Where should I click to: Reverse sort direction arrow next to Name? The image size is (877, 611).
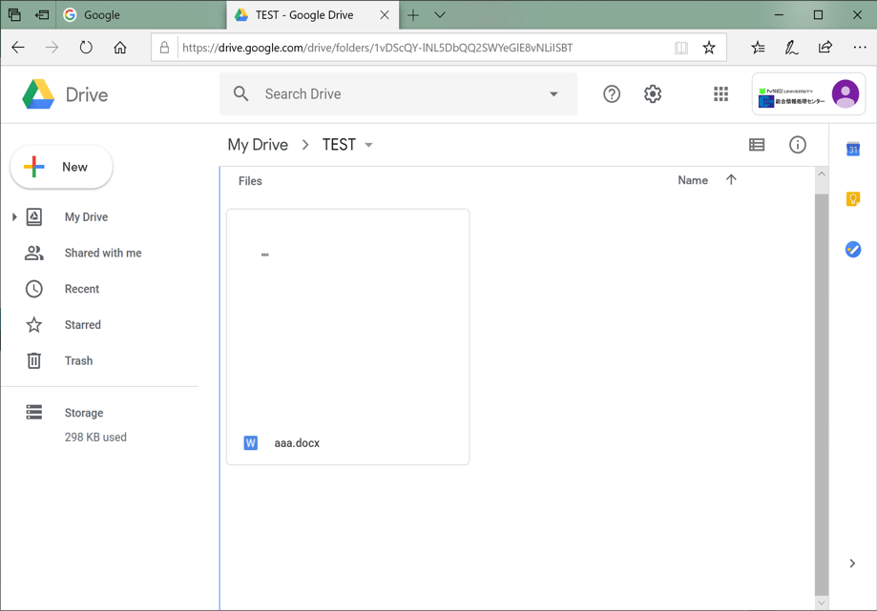pyautogui.click(x=731, y=180)
